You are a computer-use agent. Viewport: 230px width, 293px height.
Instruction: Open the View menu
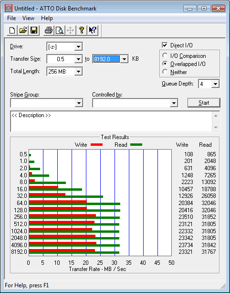point(28,18)
